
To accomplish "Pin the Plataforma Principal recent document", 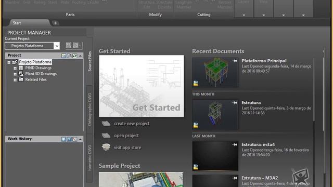I will click(x=235, y=61).
